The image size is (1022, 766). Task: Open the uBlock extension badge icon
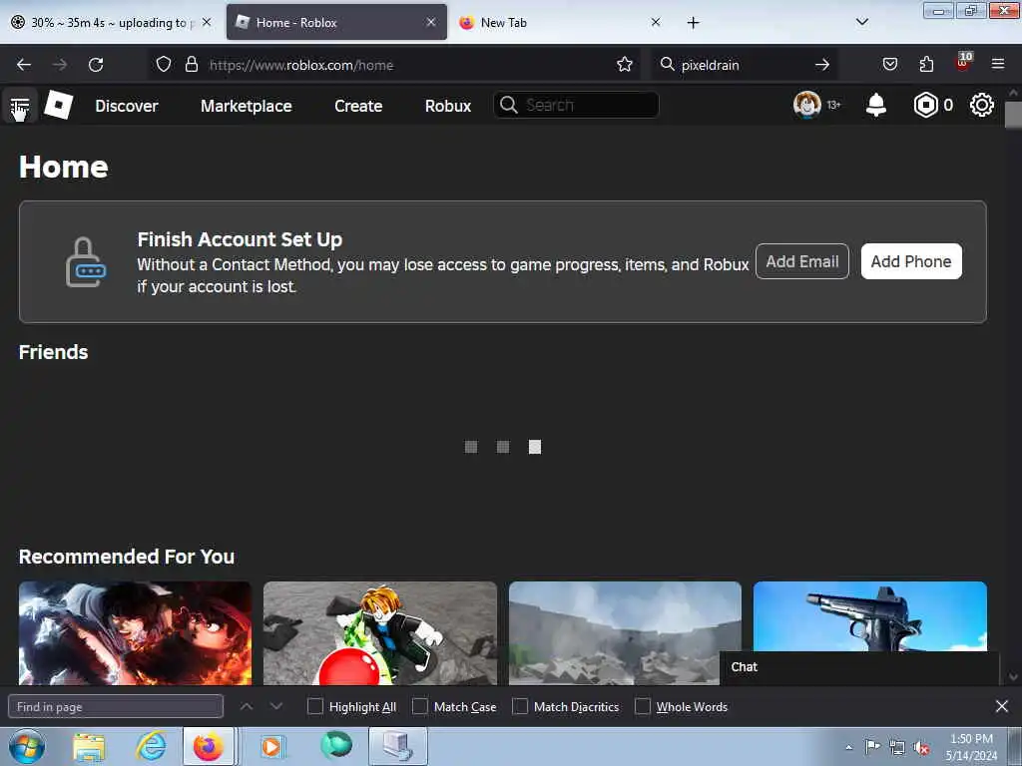963,63
